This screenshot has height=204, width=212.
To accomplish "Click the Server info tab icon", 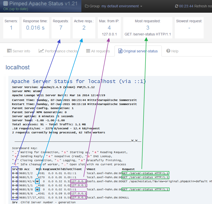I will pos(9,51).
